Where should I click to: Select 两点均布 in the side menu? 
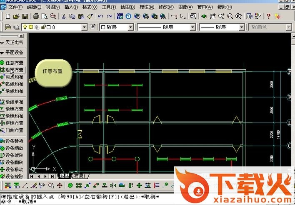tap(12, 77)
